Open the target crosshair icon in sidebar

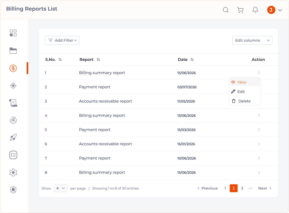[13, 86]
